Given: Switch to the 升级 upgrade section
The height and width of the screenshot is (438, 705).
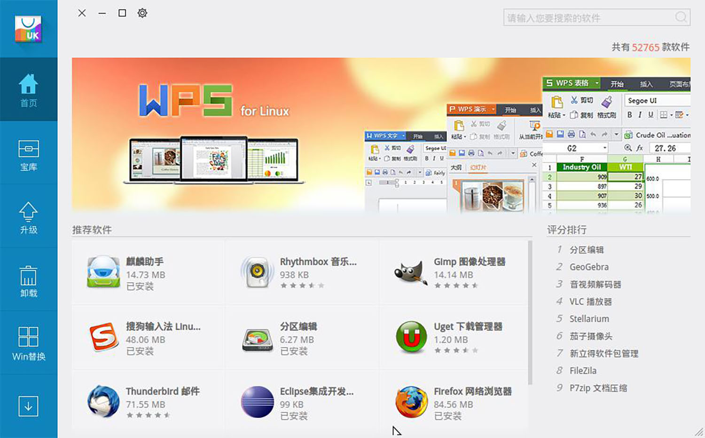Looking at the screenshot, I should coord(29,216).
